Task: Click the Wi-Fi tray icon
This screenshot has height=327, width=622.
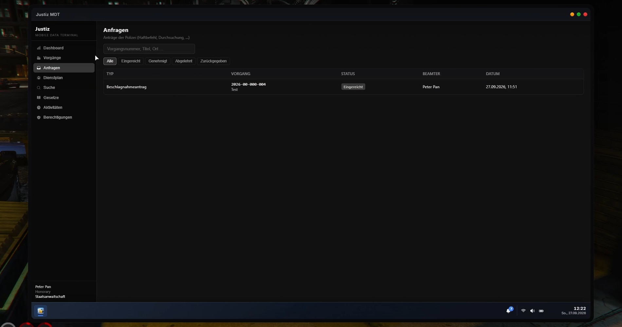Action: coord(523,311)
